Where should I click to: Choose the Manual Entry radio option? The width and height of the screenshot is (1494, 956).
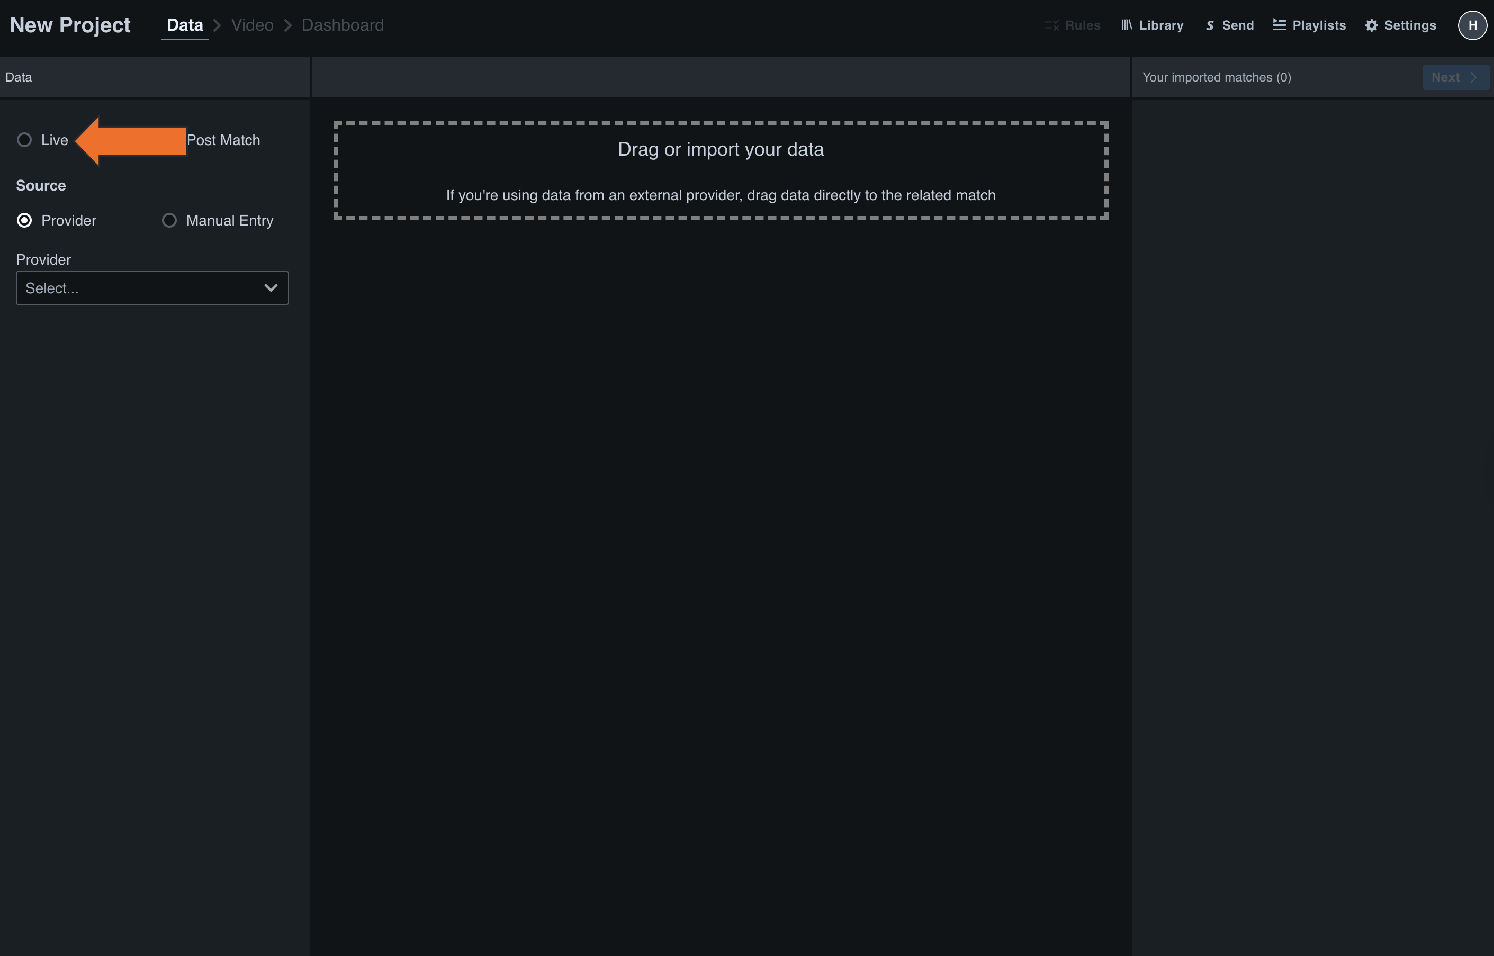click(x=169, y=220)
